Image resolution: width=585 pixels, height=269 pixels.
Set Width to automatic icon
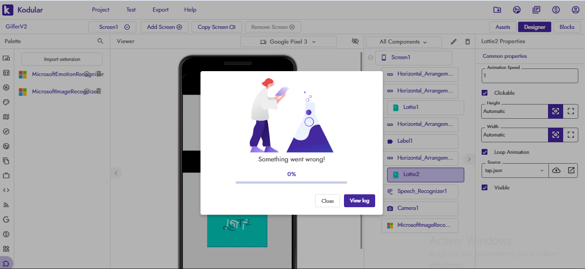coord(556,135)
